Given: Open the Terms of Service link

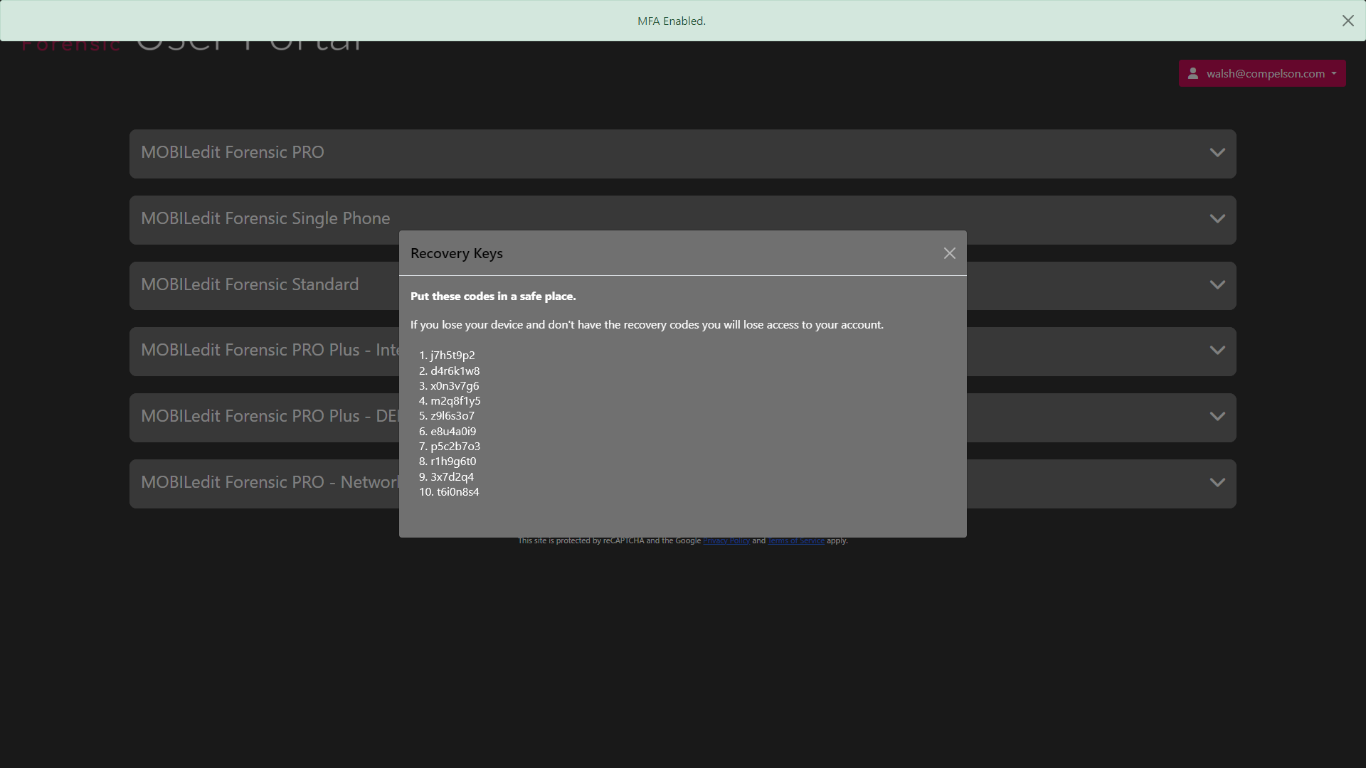Looking at the screenshot, I should point(795,540).
